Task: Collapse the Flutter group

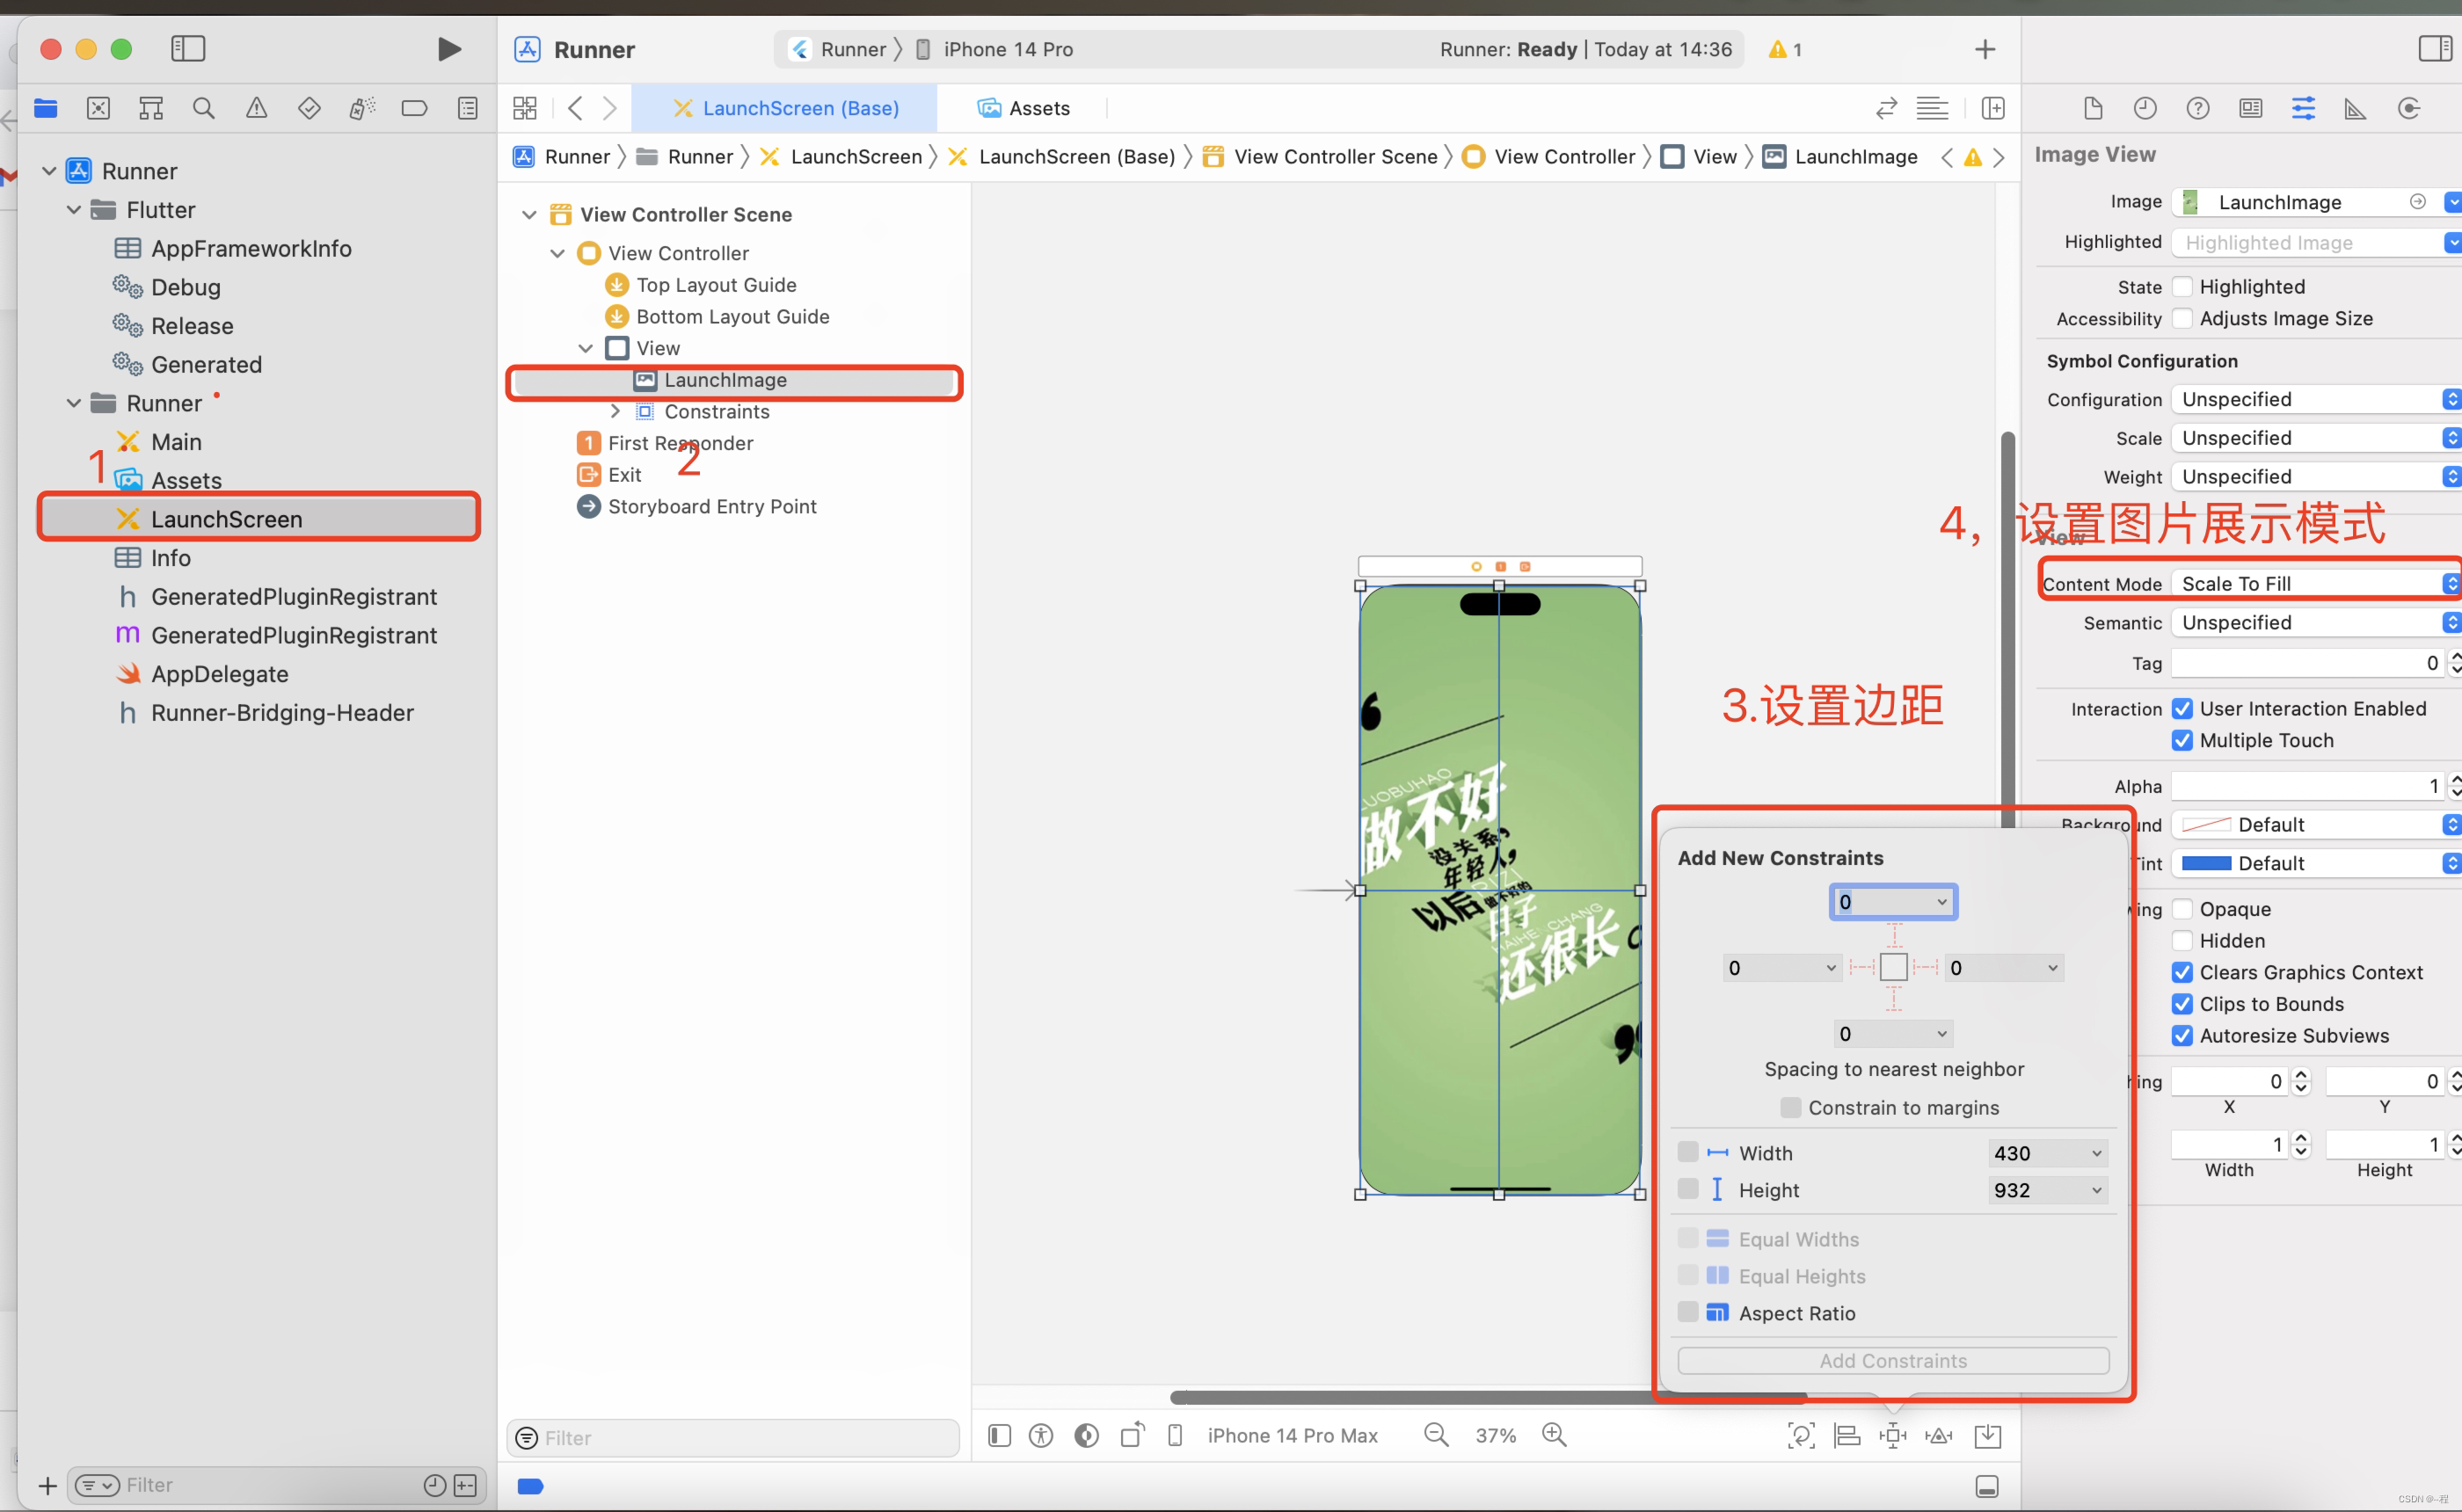Action: [x=73, y=210]
